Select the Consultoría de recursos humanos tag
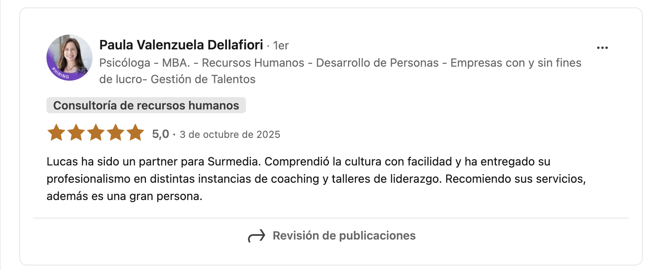Viewport: 658px width, 270px height. (146, 105)
